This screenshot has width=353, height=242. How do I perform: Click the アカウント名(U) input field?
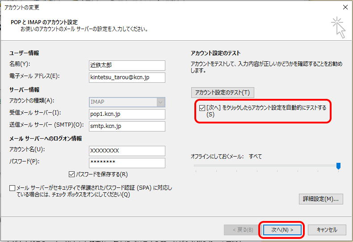tap(127, 151)
